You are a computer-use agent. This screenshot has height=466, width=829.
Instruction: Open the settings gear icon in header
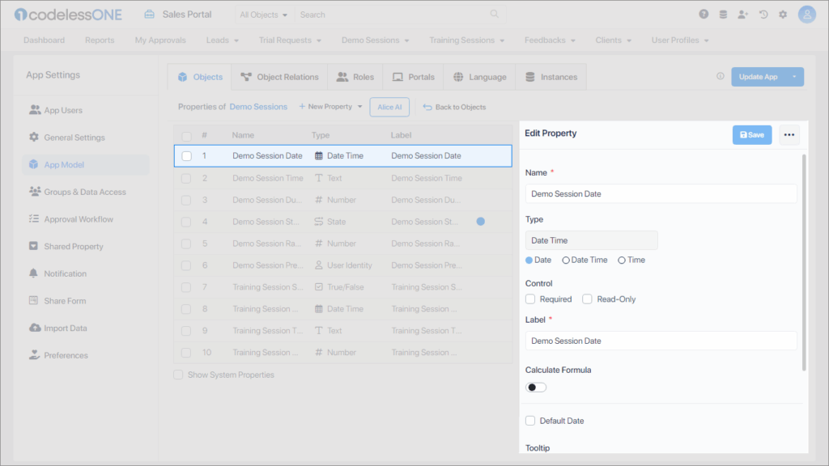point(783,15)
